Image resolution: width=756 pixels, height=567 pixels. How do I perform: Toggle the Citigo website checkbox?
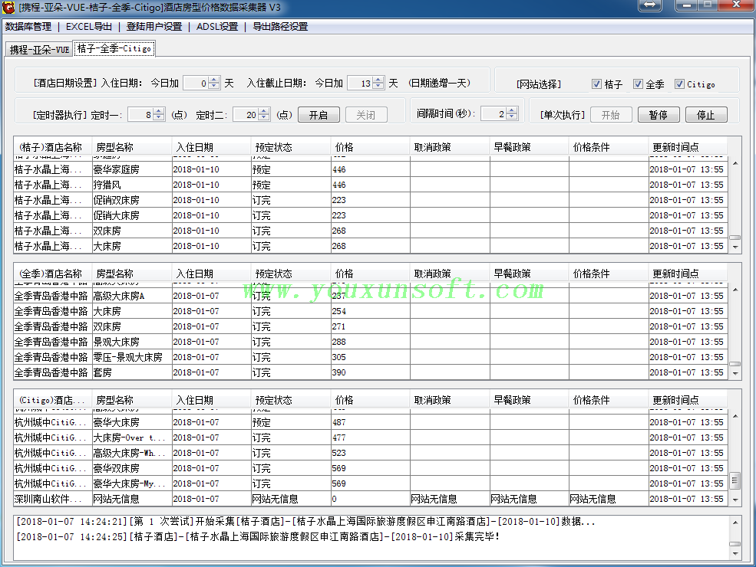tap(679, 84)
